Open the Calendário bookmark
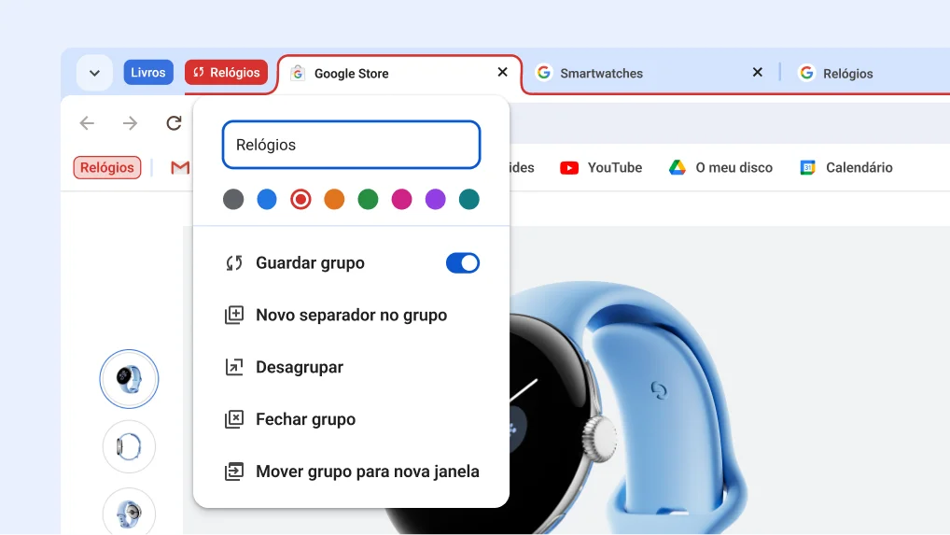 tap(846, 168)
